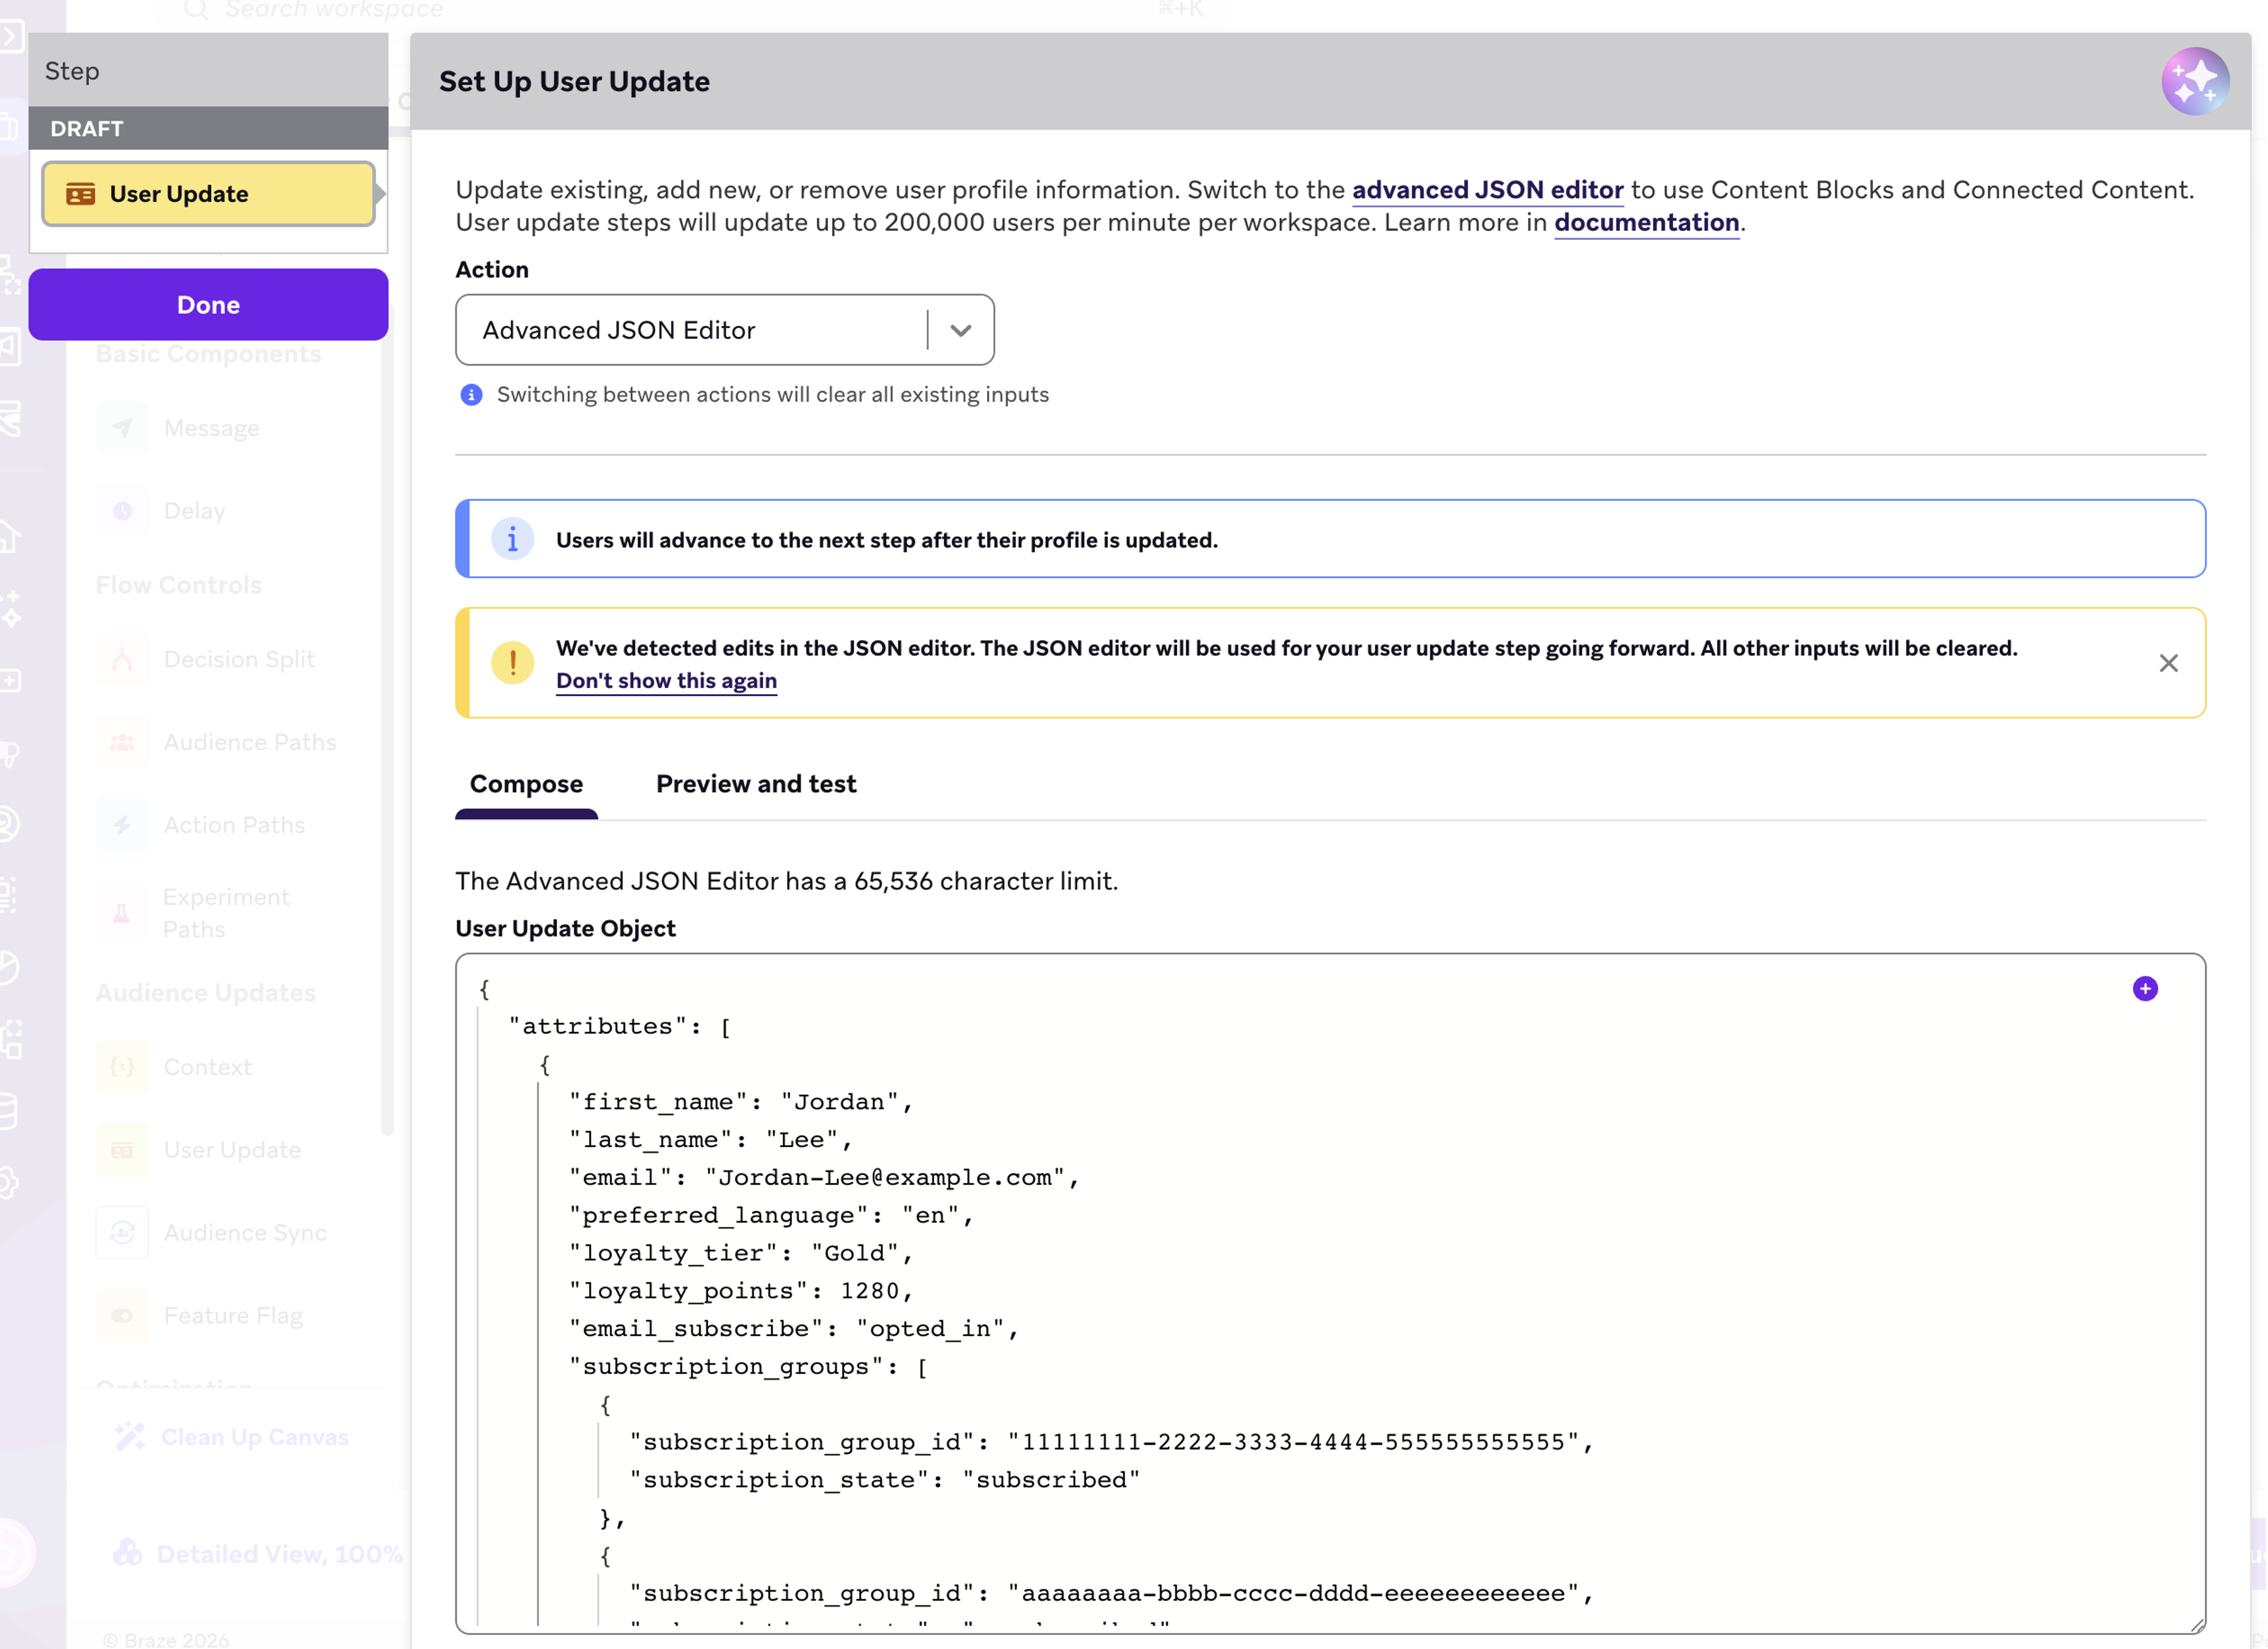
Task: Click the "preferred_language": "en" line
Action: point(771,1216)
